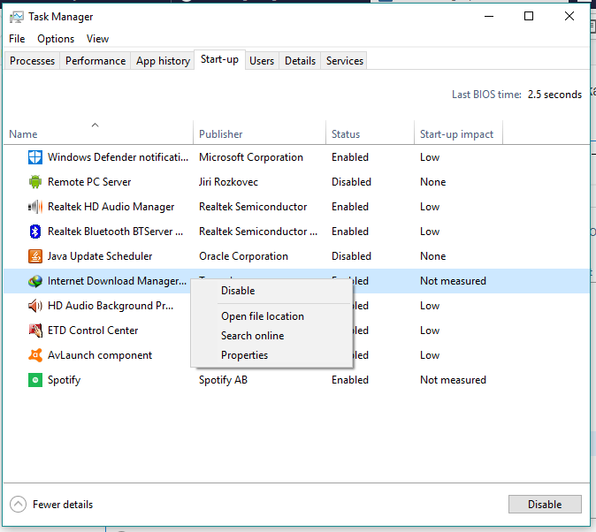Click the Oracle Corporation publisher cell
This screenshot has height=532, width=596.
(x=243, y=256)
